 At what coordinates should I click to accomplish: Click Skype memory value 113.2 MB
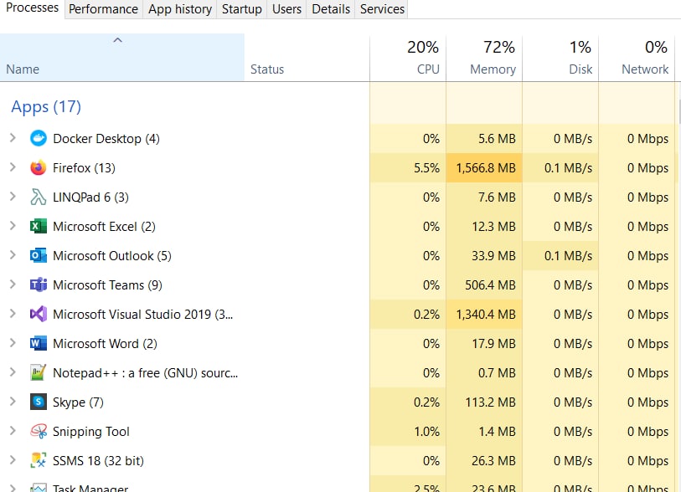click(490, 402)
